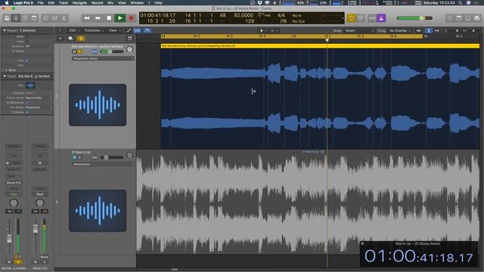Toggle the Waveform Zoom button

point(418,30)
